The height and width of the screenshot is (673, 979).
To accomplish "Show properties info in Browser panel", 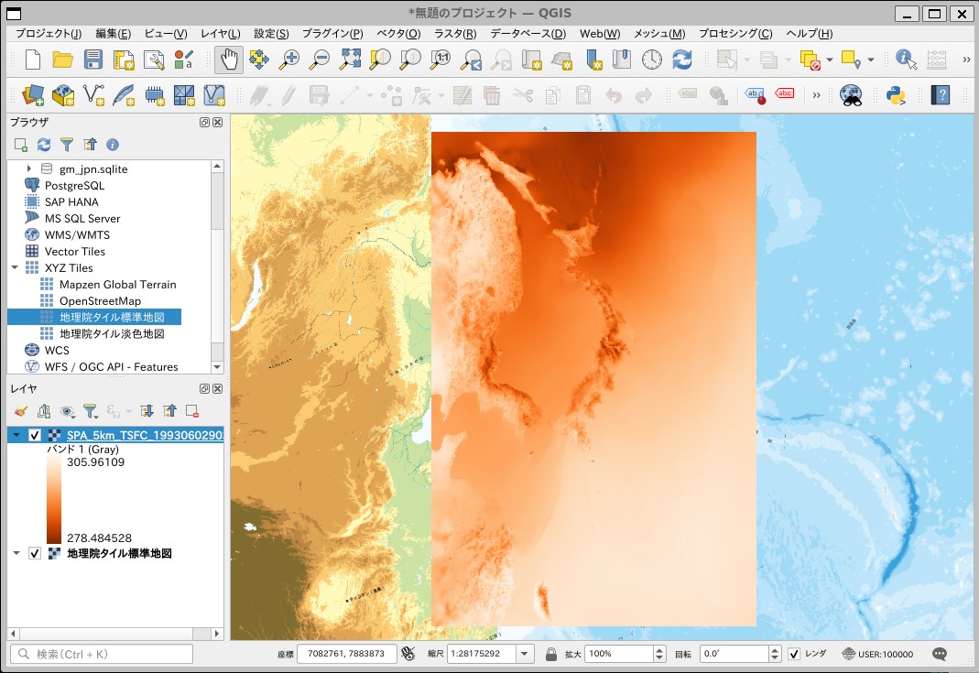I will click(x=113, y=145).
